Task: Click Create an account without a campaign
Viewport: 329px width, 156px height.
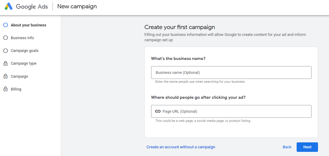Action: pos(181,147)
